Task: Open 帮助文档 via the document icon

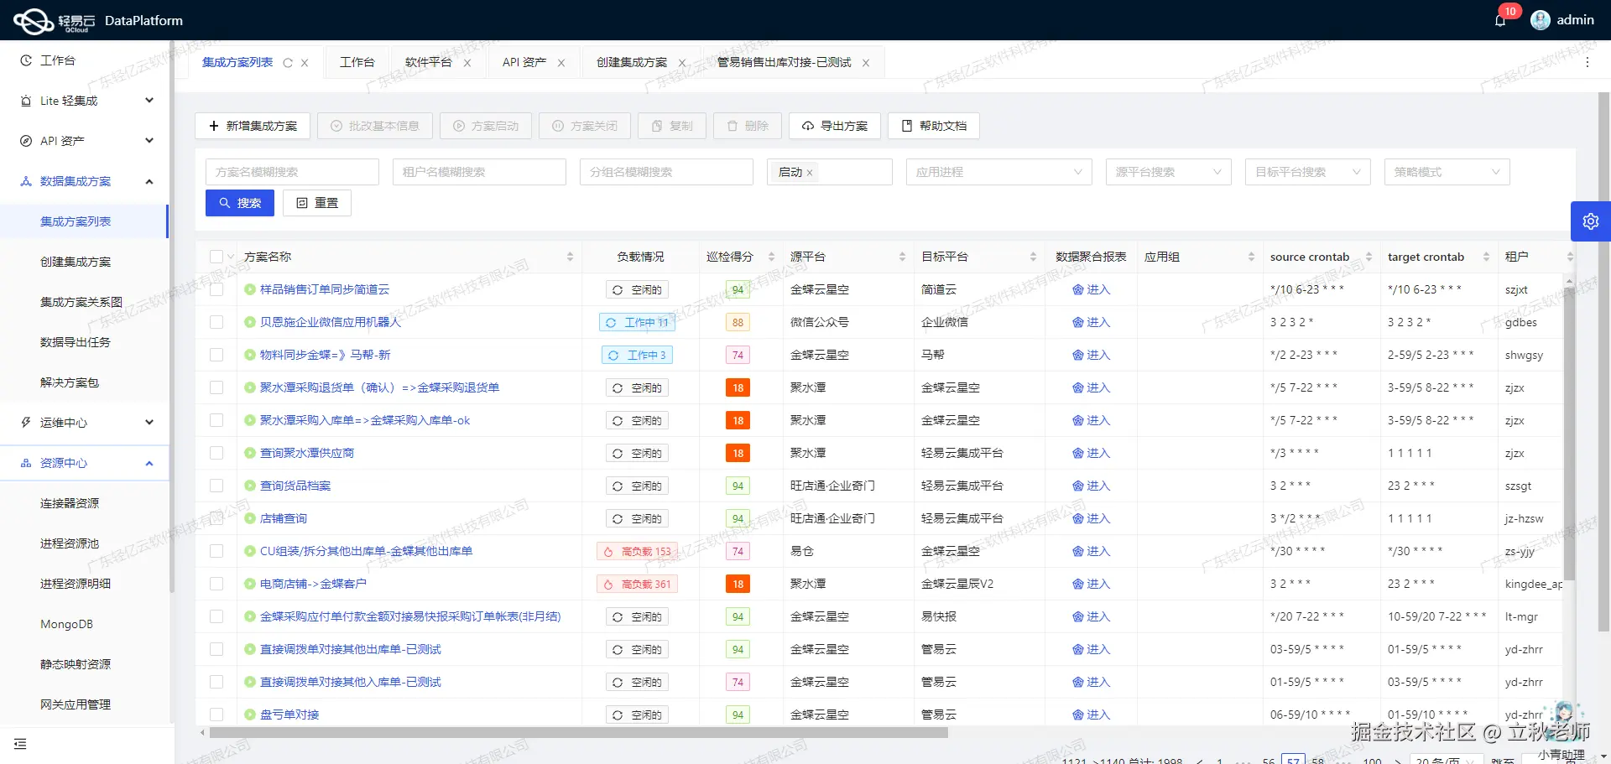Action: tap(907, 126)
